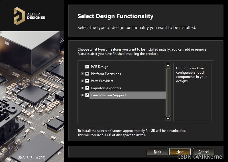Click the Altium Designer logo icon
228x162 pixels.
19,15
